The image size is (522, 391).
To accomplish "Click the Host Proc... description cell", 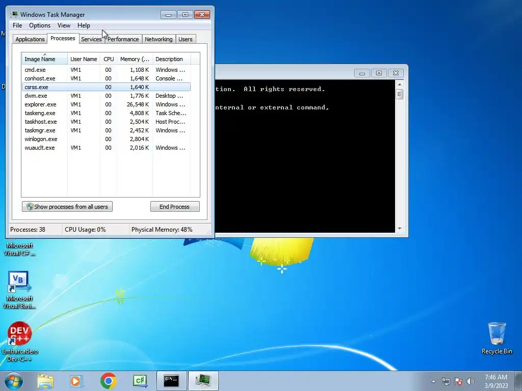I will tap(170, 122).
